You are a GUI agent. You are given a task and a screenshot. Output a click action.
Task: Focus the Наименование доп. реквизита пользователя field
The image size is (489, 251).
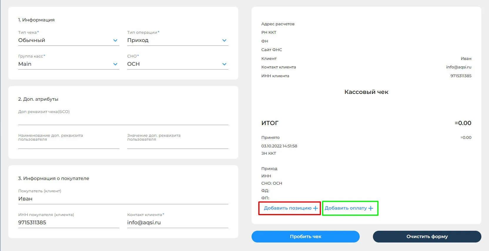pos(69,144)
